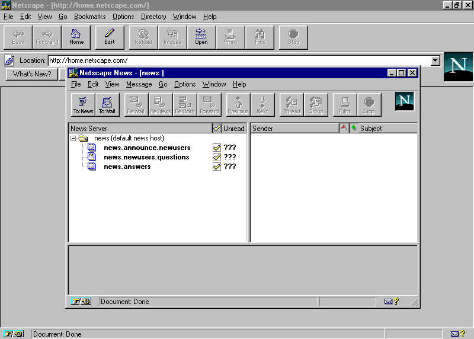Click the Open location toolbar icon
This screenshot has width=474, height=339.
pyautogui.click(x=201, y=37)
